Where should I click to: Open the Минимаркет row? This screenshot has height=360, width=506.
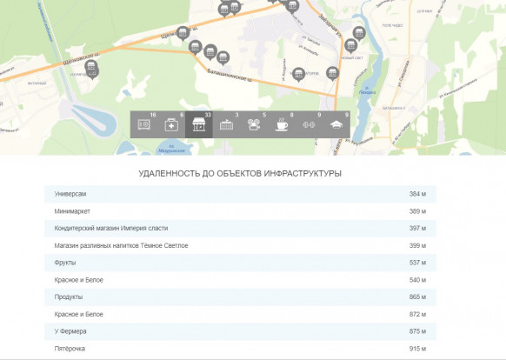pyautogui.click(x=240, y=211)
